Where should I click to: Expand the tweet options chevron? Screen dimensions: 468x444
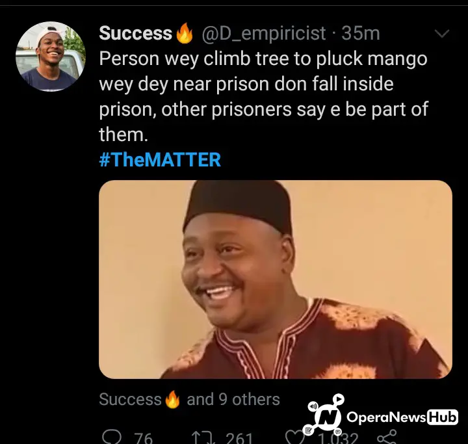click(442, 33)
